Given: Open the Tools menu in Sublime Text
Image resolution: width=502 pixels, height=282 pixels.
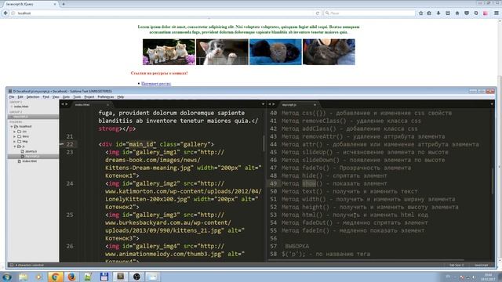Looking at the screenshot, I should click(77, 97).
